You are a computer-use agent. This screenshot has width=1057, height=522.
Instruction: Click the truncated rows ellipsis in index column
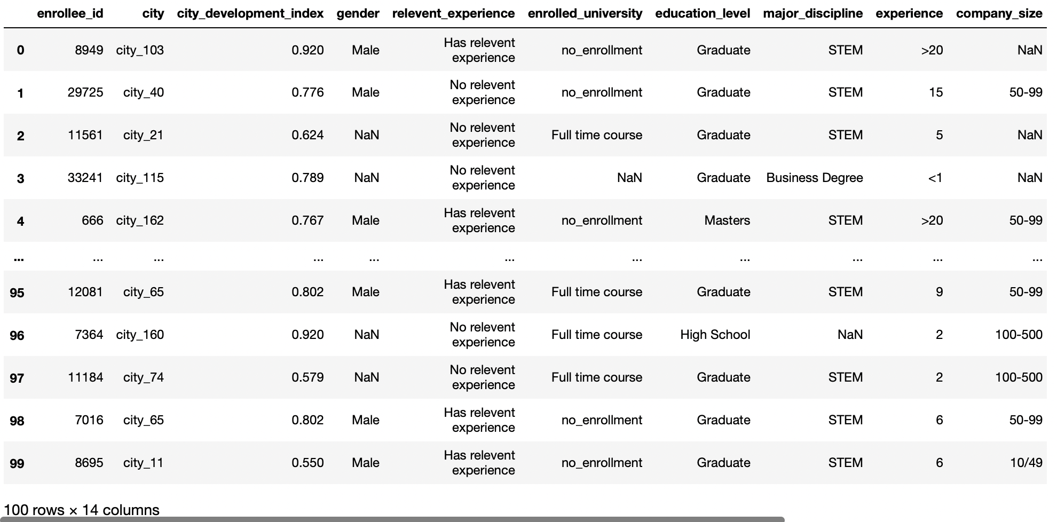coord(19,259)
